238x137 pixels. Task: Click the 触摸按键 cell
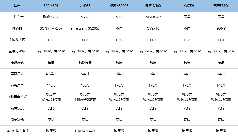tap(85, 63)
